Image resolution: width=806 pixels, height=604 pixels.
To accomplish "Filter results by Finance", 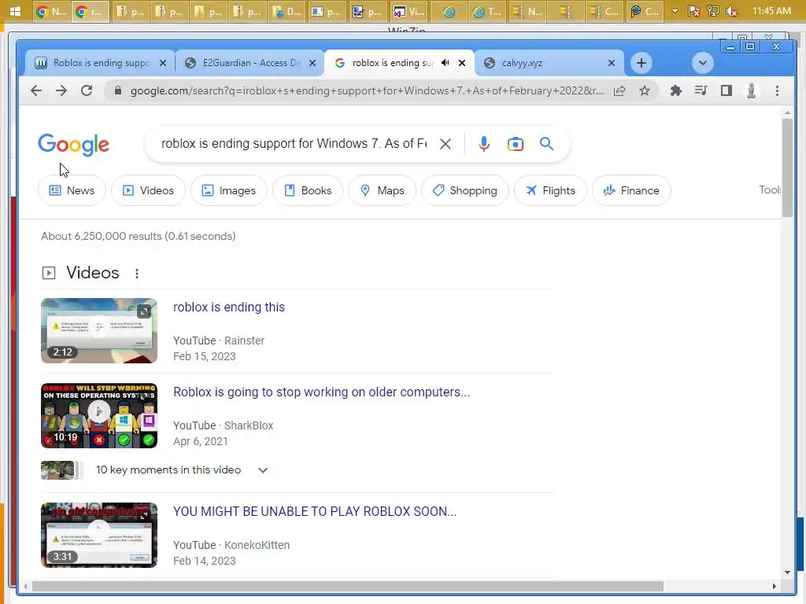I will coord(631,190).
